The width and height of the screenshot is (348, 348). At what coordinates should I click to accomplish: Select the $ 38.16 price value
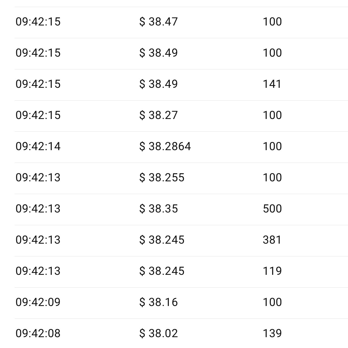(159, 302)
